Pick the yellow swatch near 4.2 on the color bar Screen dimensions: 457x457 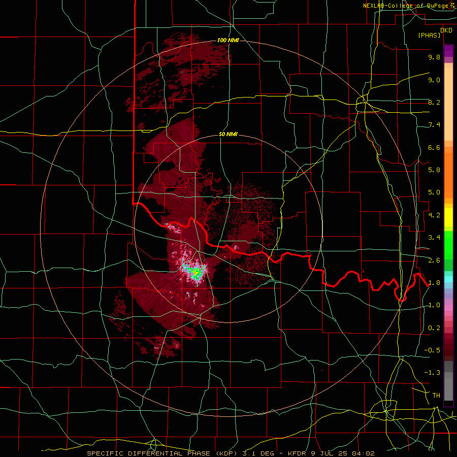click(448, 217)
